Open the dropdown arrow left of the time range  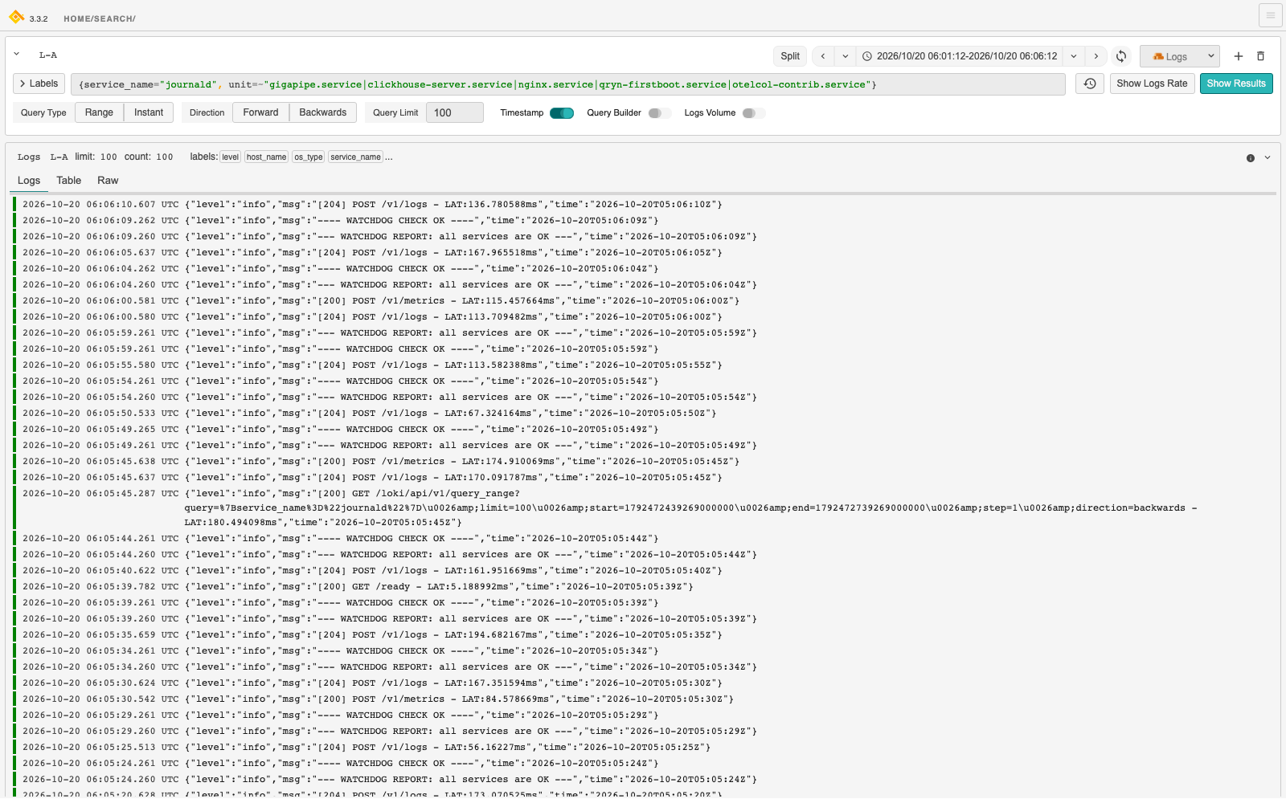(845, 56)
